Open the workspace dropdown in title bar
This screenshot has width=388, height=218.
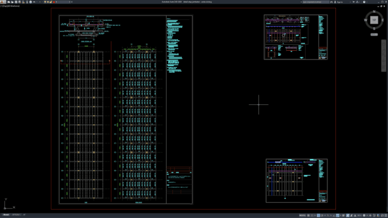click(63, 2)
